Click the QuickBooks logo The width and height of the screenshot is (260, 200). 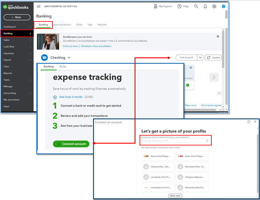[16, 7]
